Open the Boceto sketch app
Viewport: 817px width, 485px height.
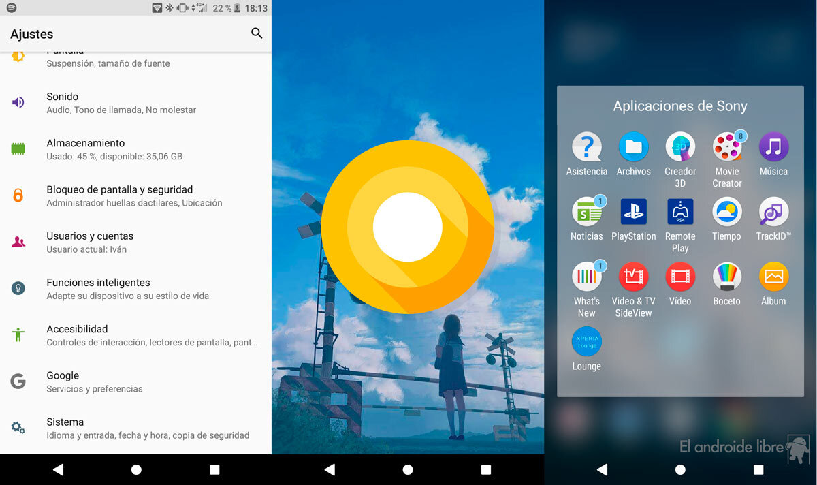(x=727, y=277)
